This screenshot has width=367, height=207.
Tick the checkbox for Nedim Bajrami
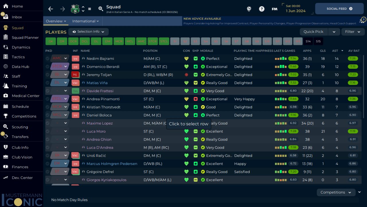48,58
